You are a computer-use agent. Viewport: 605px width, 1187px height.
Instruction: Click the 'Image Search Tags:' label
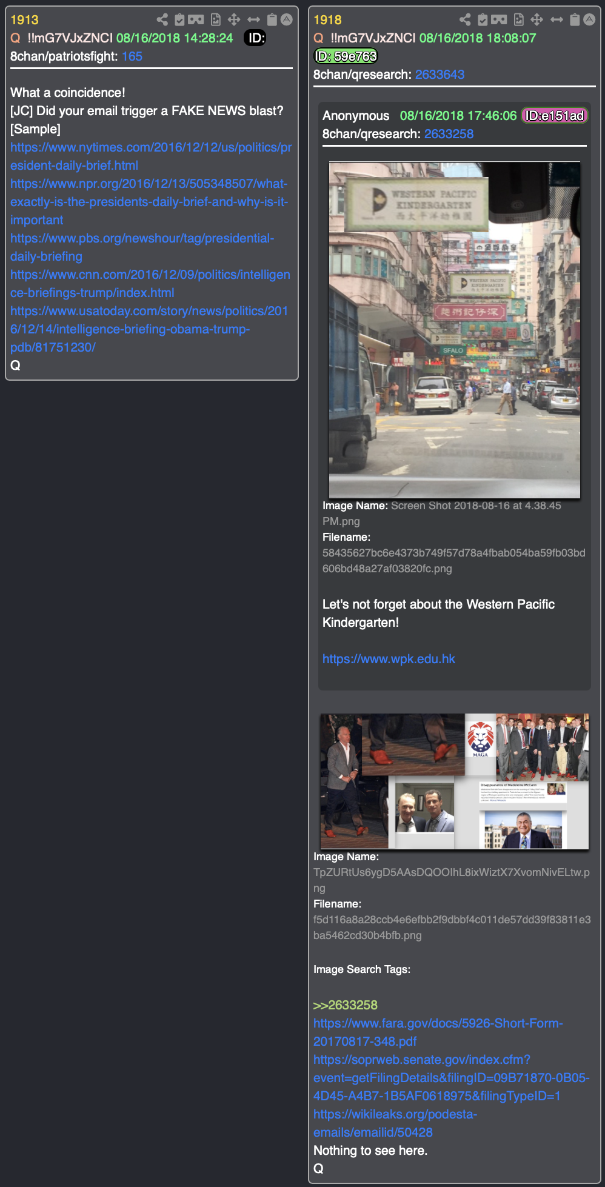(x=362, y=969)
